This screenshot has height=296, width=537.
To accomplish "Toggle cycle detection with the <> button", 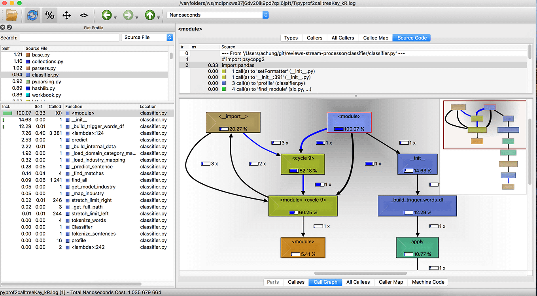I will point(83,15).
